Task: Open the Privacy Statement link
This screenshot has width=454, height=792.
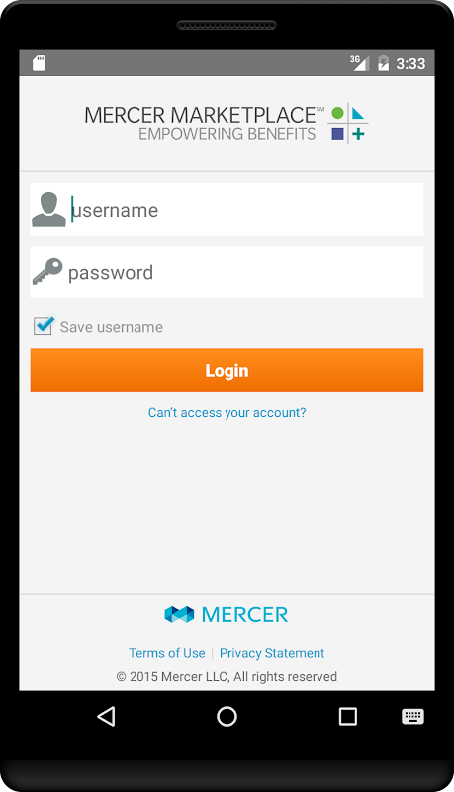Action: pos(272,653)
